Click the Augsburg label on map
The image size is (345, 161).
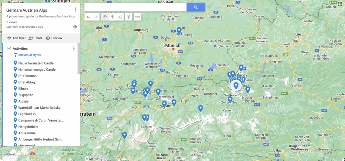(141, 30)
